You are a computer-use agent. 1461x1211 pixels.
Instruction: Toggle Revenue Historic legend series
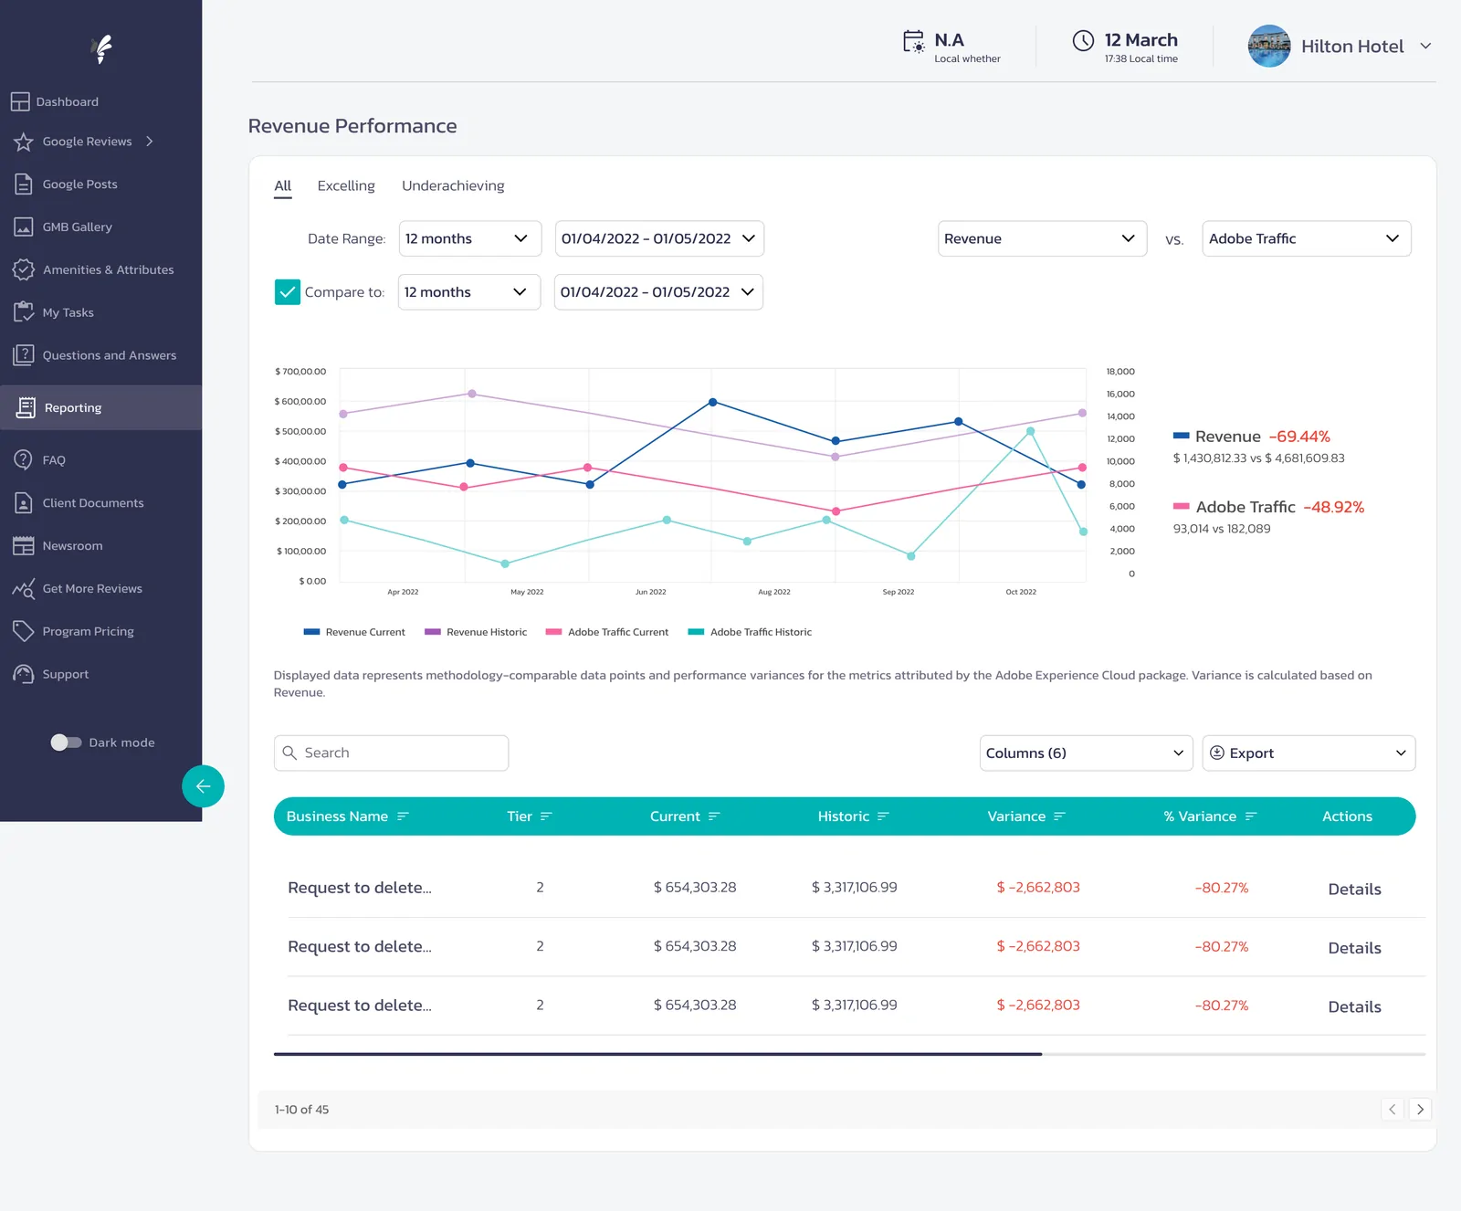476,632
